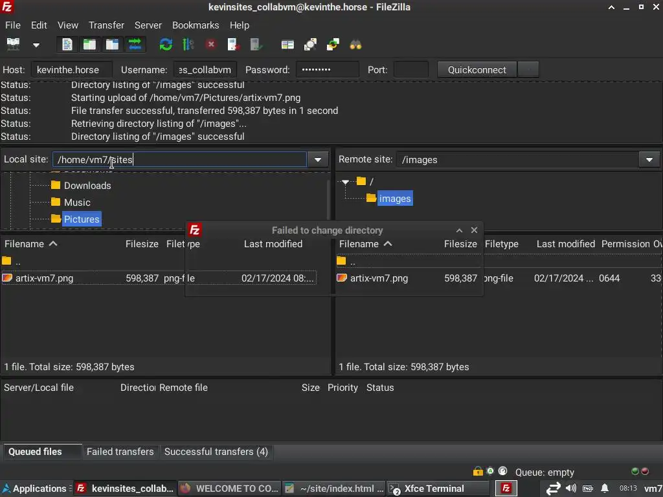
Task: Switch to the Failed transfers tab
Action: (120, 452)
